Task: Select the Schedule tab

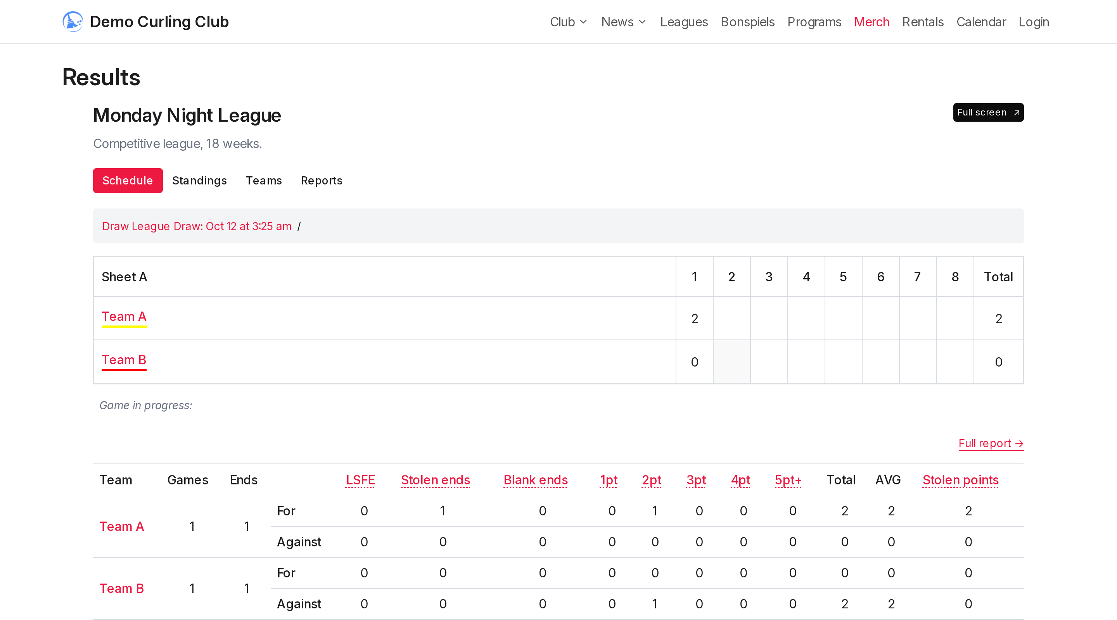Action: 128,180
